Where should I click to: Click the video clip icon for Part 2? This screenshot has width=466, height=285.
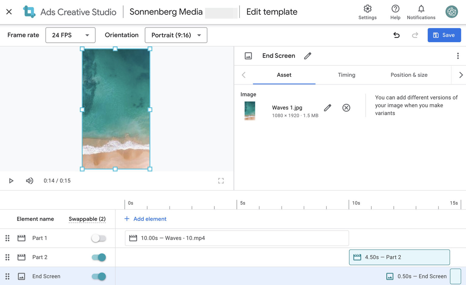[x=21, y=257]
